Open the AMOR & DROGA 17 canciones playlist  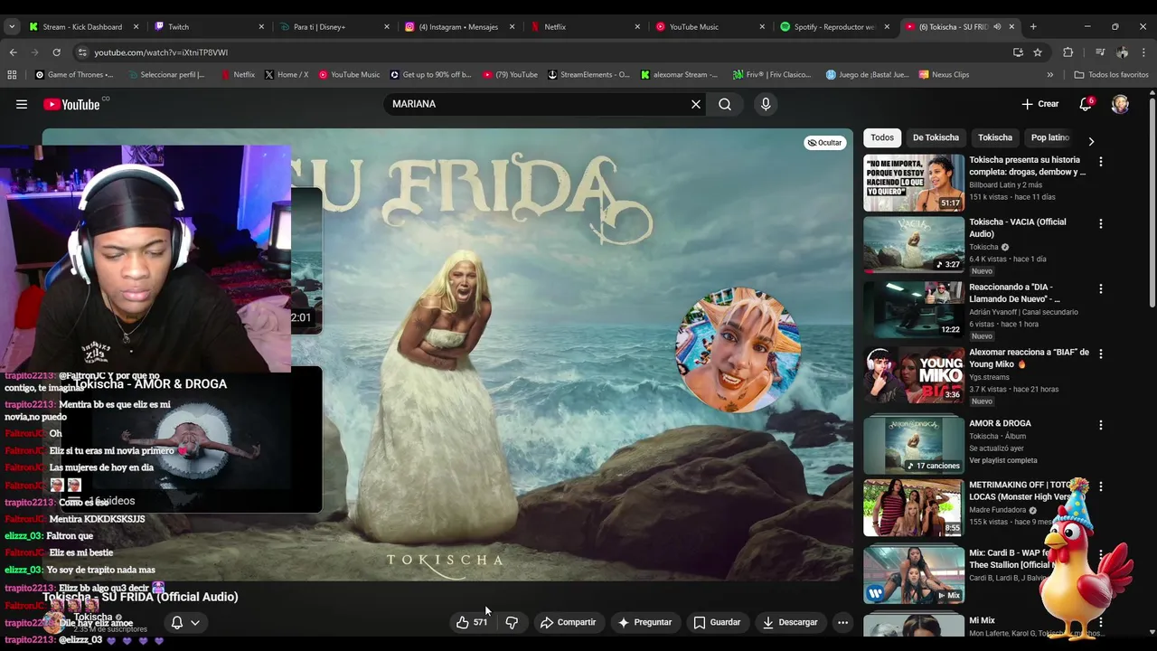pos(913,445)
